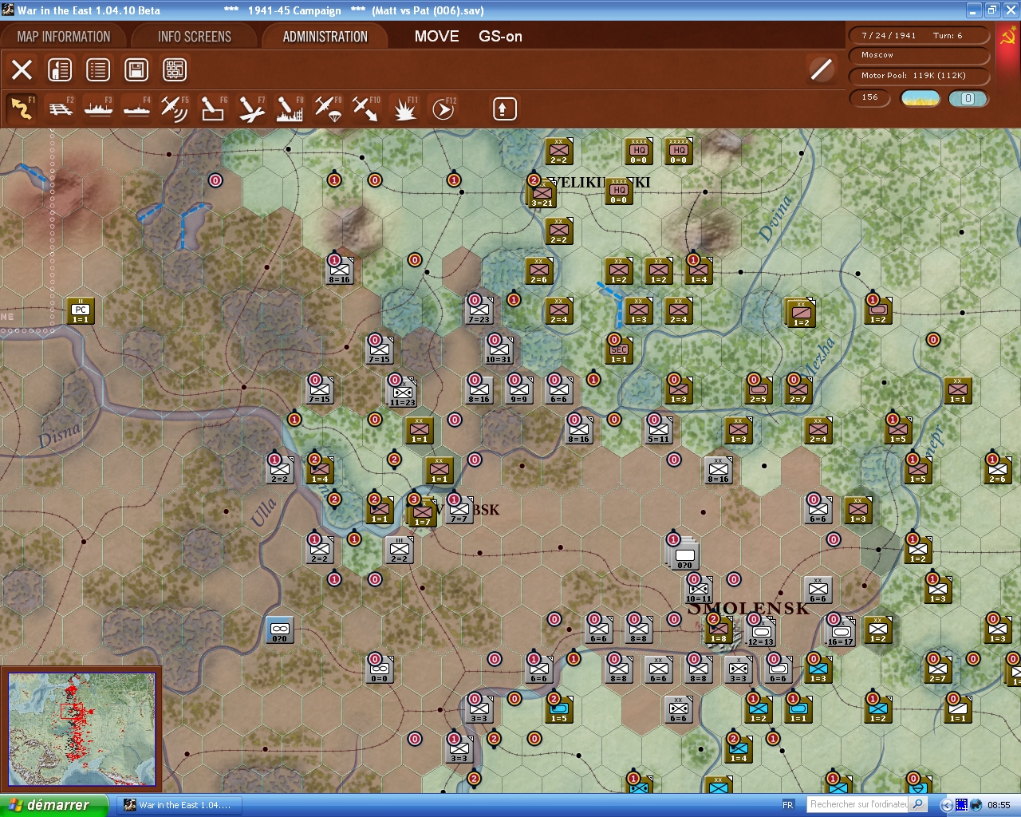Image resolution: width=1021 pixels, height=817 pixels.
Task: Open the MAP INFORMATION tab
Action: tap(64, 37)
